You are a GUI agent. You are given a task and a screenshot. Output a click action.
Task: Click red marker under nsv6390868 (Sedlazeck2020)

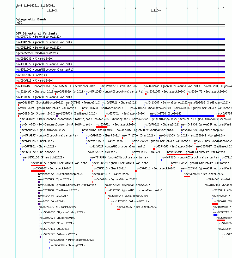coord(154,149)
